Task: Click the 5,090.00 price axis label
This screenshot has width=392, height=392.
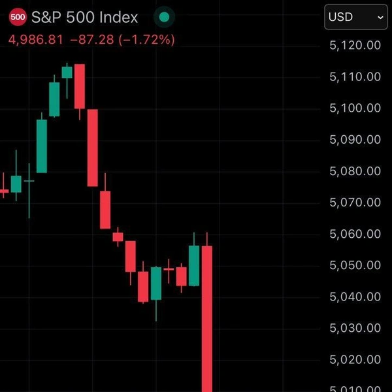Action: click(x=355, y=139)
